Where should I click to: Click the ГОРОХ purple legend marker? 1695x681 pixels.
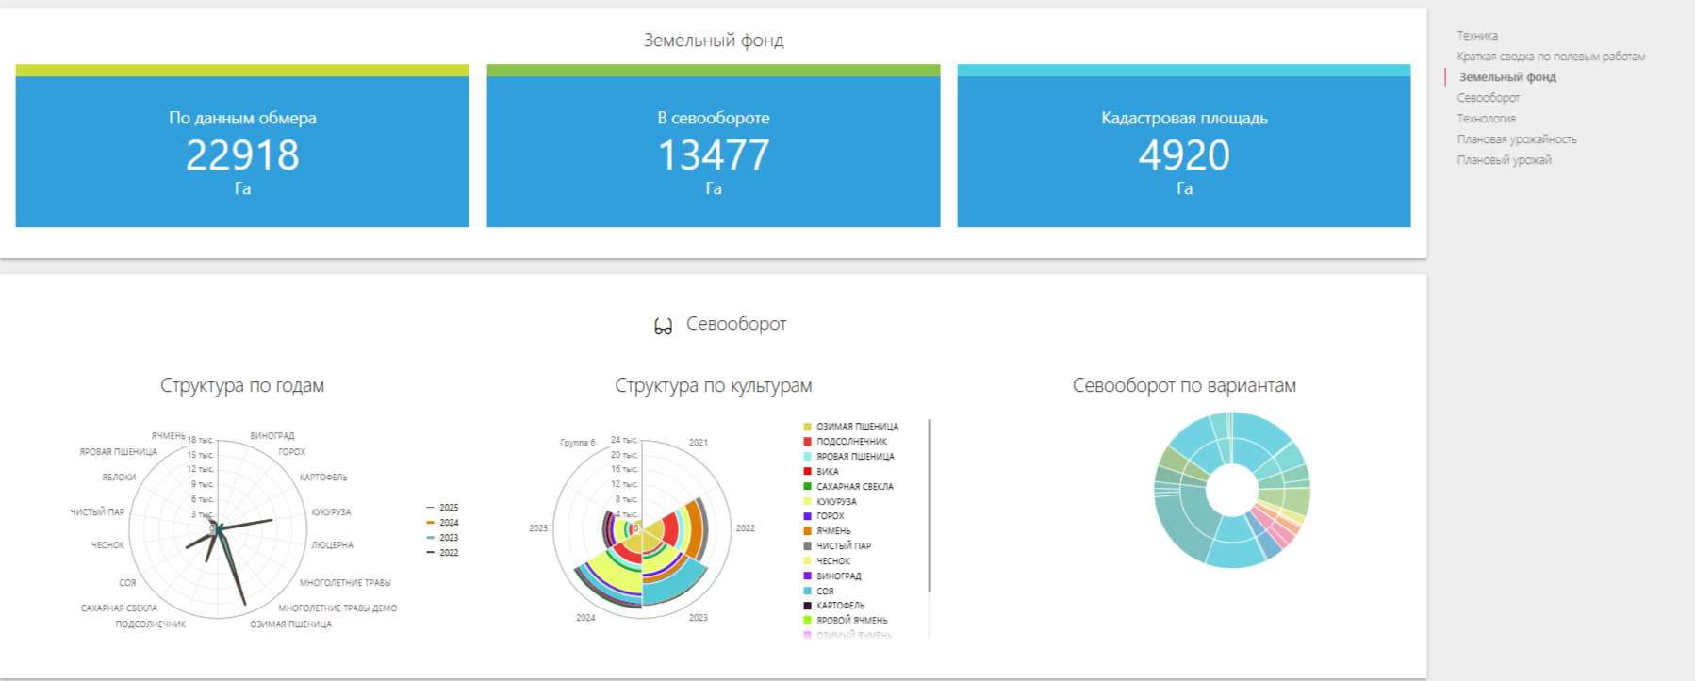pyautogui.click(x=807, y=516)
